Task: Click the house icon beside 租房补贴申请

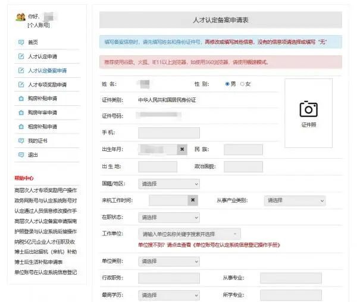Action: (x=21, y=127)
